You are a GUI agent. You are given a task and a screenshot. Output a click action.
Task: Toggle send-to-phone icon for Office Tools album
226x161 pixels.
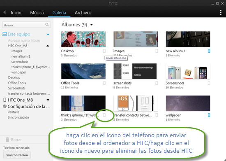[104, 83]
